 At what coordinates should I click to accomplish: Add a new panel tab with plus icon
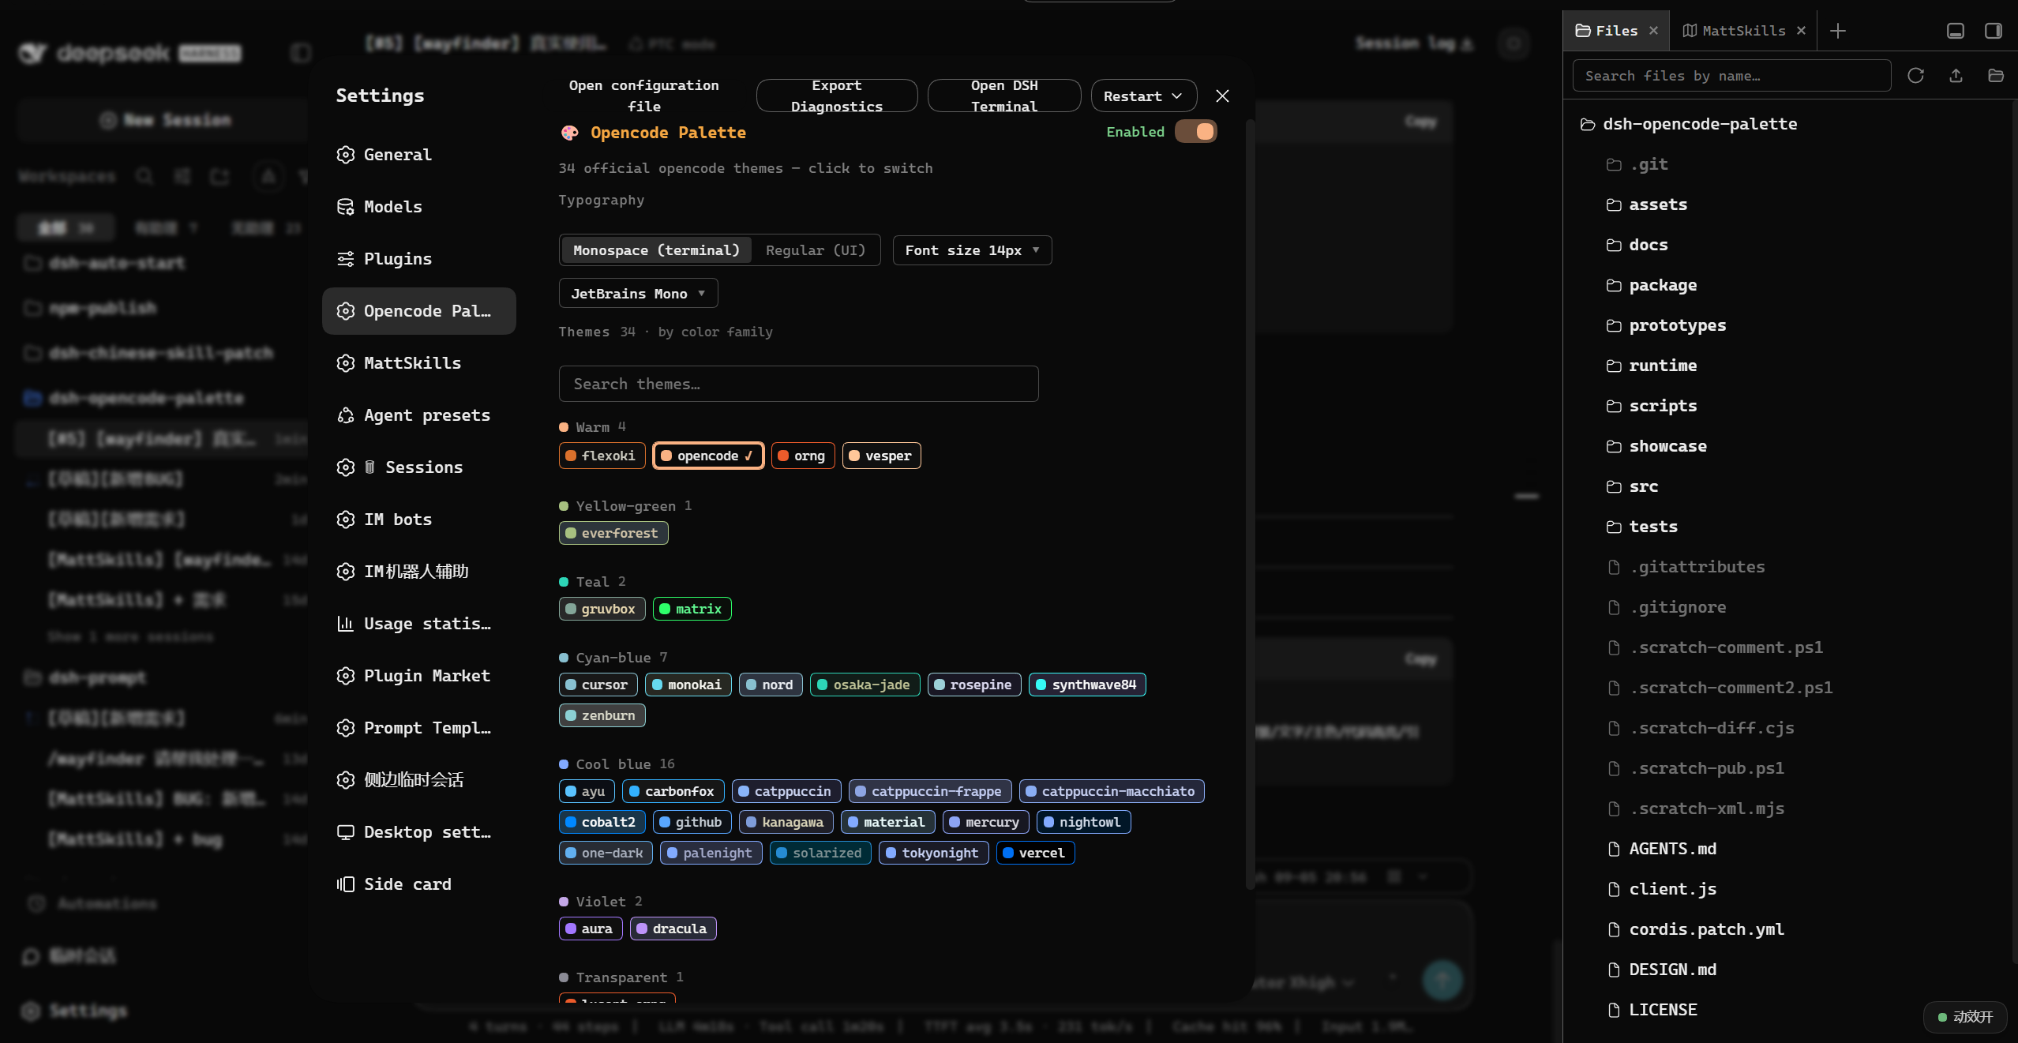[x=1838, y=31]
